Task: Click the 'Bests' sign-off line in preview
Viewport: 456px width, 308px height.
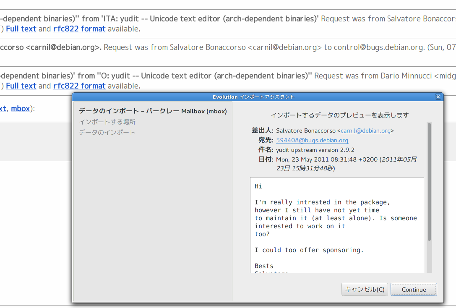Action: pos(264,266)
